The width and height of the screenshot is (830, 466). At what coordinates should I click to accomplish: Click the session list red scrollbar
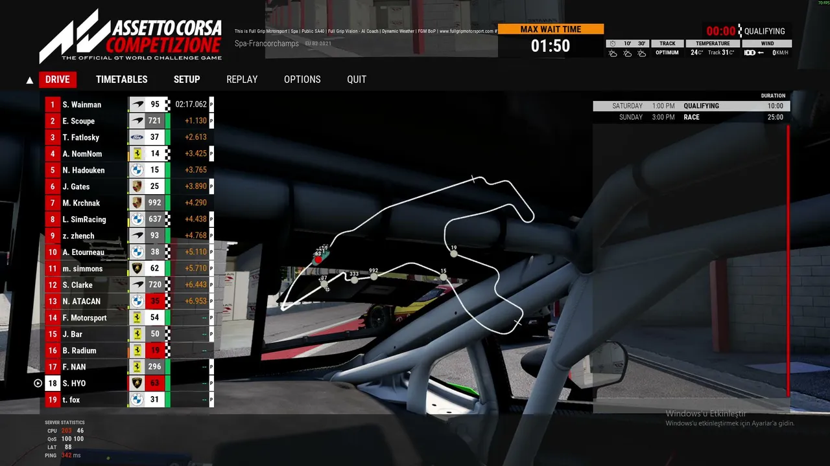[x=788, y=260]
